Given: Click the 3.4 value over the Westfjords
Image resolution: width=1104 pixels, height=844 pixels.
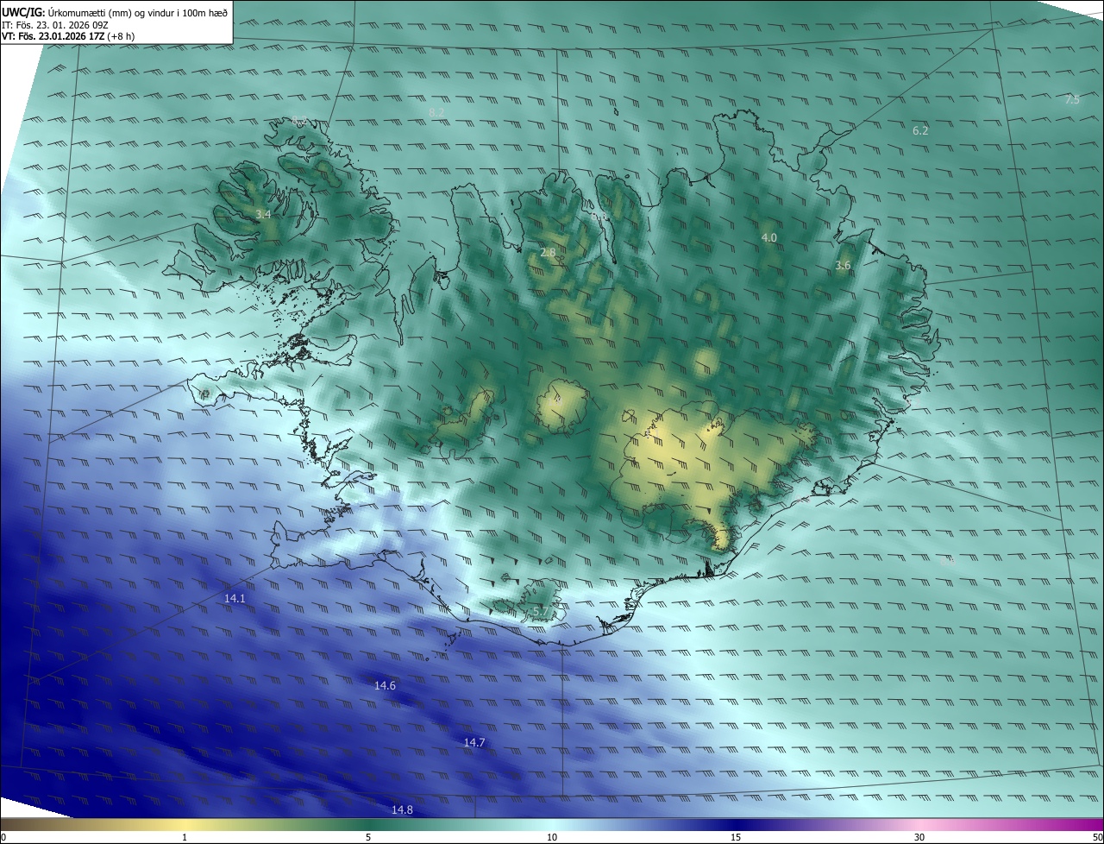Looking at the screenshot, I should (x=264, y=214).
